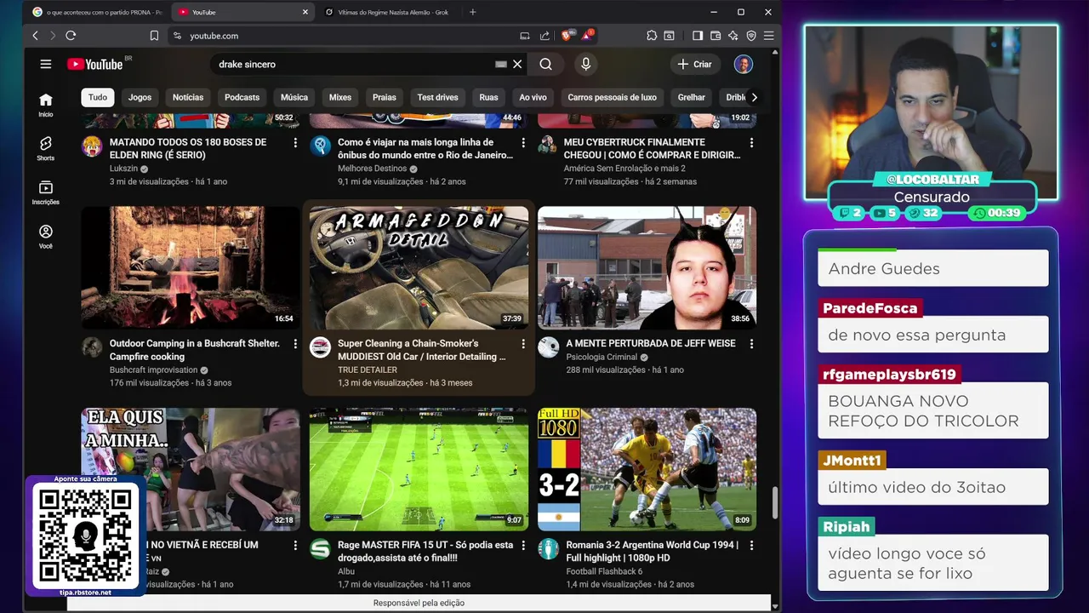Open the Brave Rewards triangle icon
The image size is (1089, 613).
[x=587, y=36]
